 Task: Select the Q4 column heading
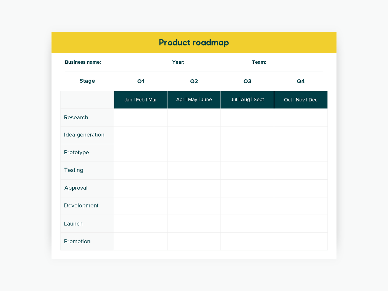click(301, 81)
